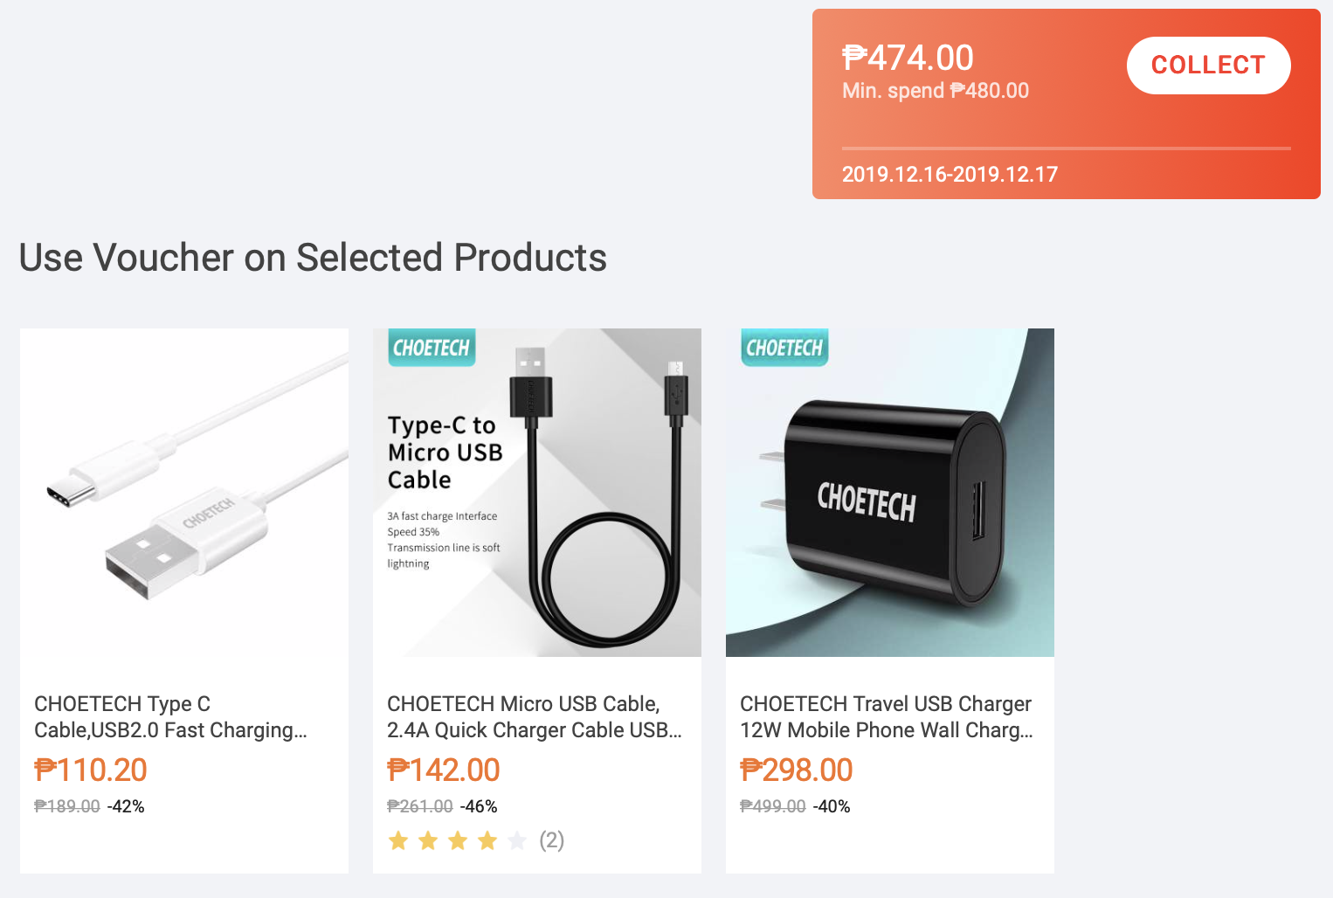
Task: Click the ₱110.20 price
Action: (x=91, y=770)
